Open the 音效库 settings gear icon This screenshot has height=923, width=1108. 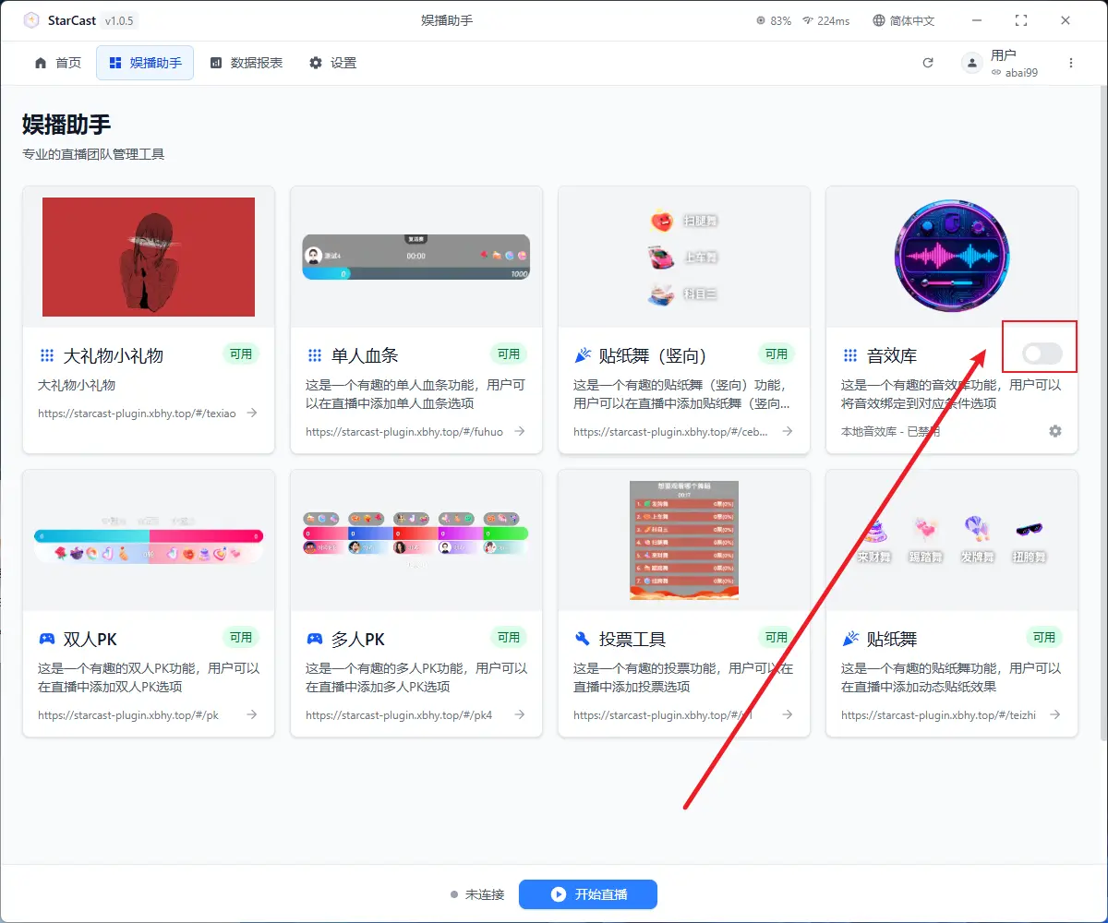coord(1055,431)
